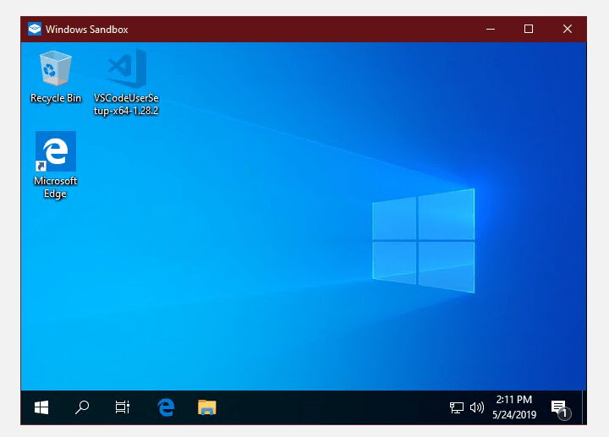The width and height of the screenshot is (609, 437).
Task: Click the Show desktop sliver on the taskbar
Action: pos(584,407)
